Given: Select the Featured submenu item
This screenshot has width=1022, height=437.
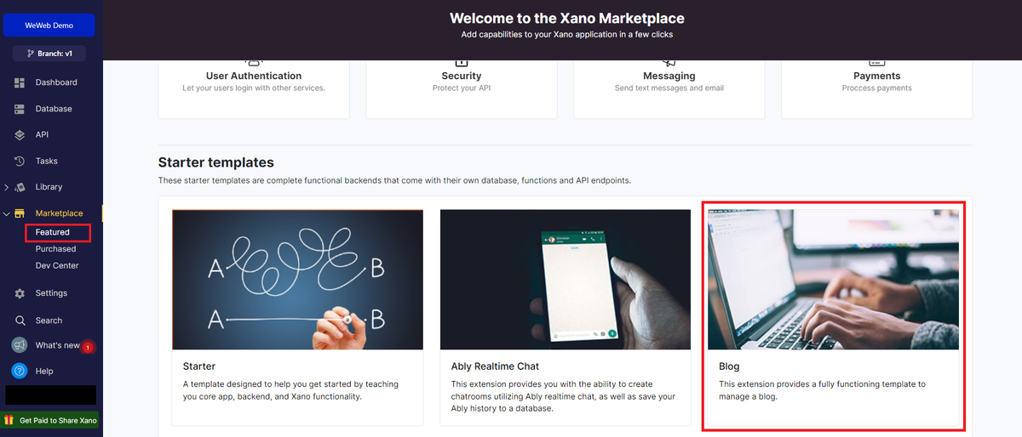Looking at the screenshot, I should coord(53,232).
